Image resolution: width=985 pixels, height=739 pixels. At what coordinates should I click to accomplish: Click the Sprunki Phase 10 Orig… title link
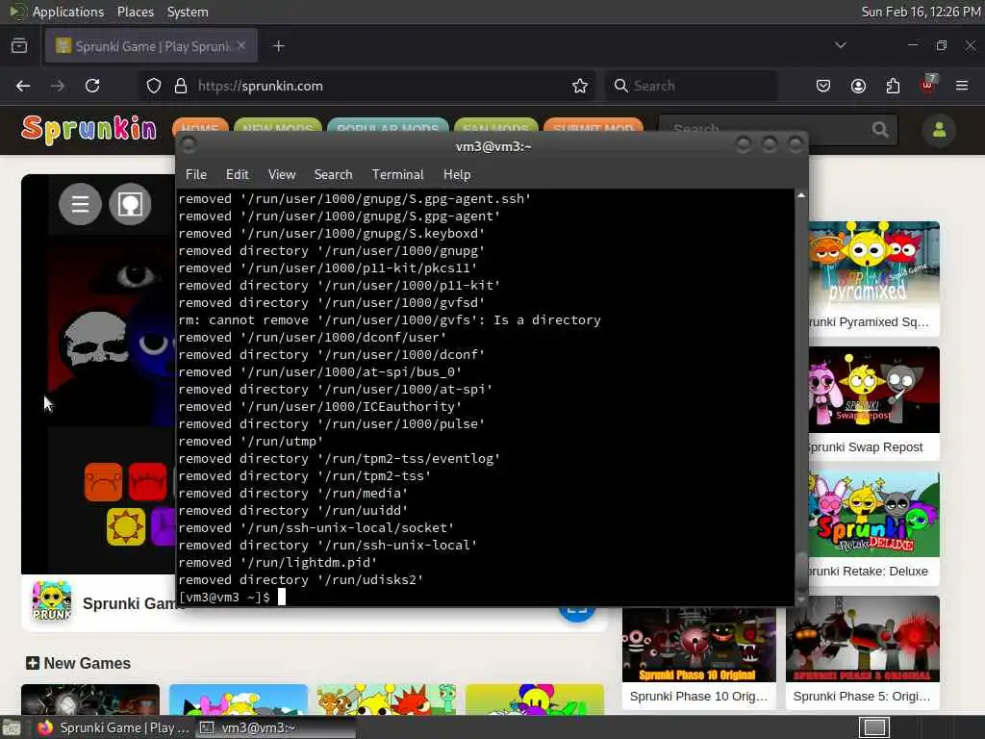[698, 697]
